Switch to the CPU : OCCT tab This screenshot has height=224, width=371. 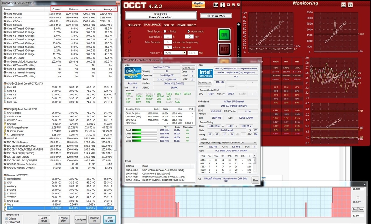pos(134,25)
